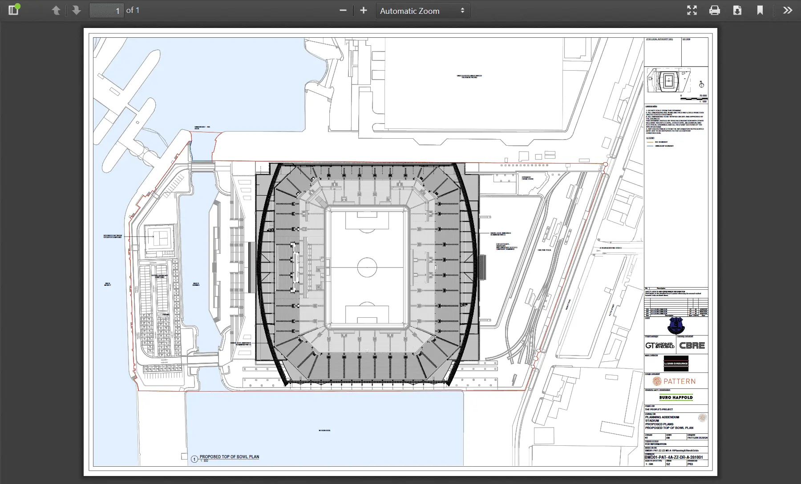Toggle the sidebar panel button
The height and width of the screenshot is (484, 801).
[x=13, y=10]
